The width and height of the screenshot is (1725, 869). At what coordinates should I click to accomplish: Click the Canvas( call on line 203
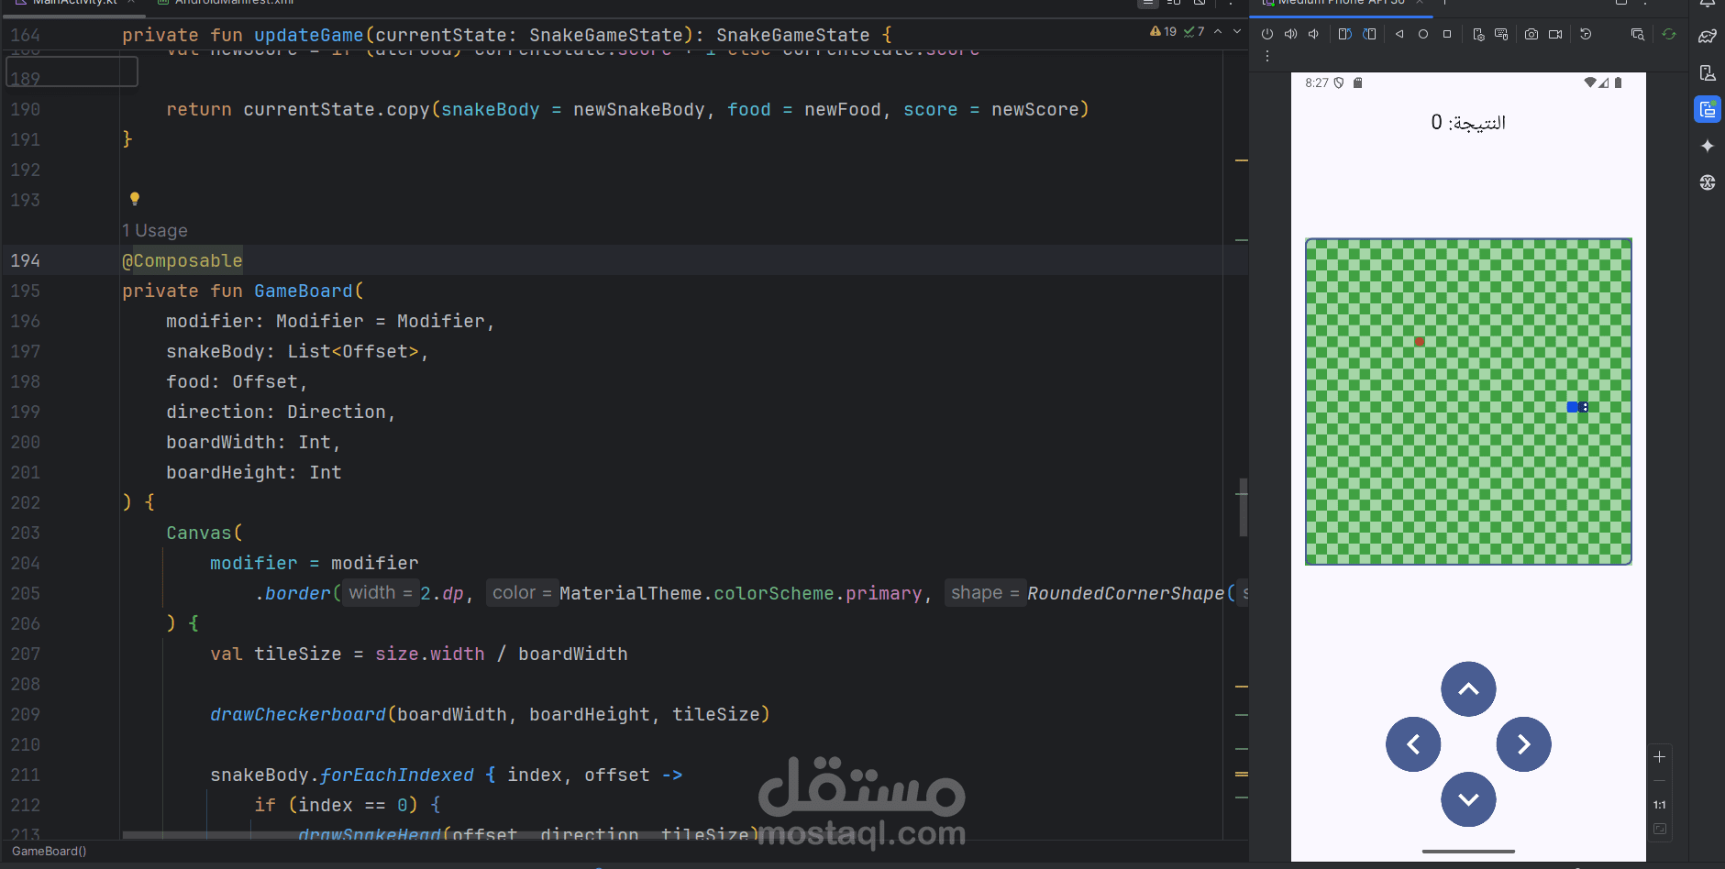[205, 533]
